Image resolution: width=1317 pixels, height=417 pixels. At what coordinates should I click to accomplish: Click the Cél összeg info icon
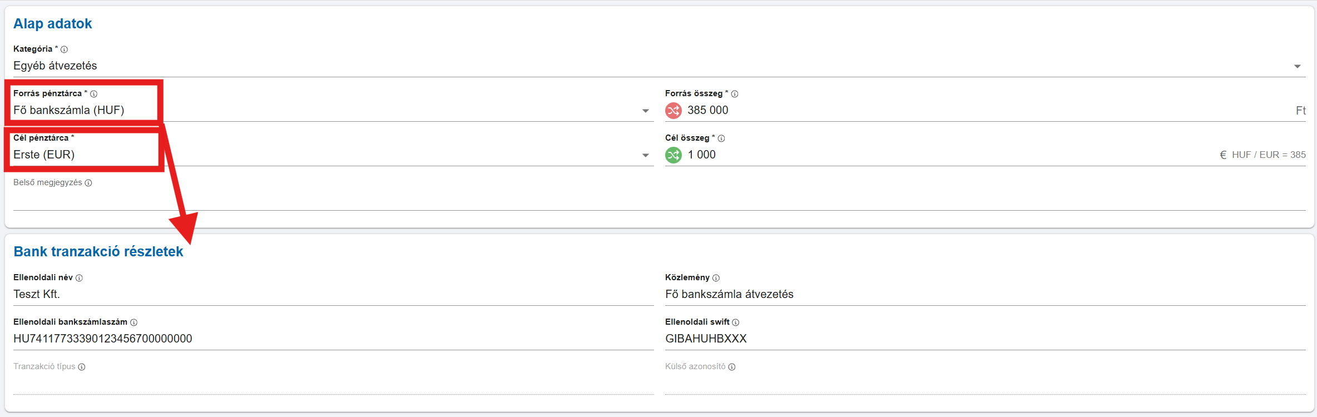point(721,138)
